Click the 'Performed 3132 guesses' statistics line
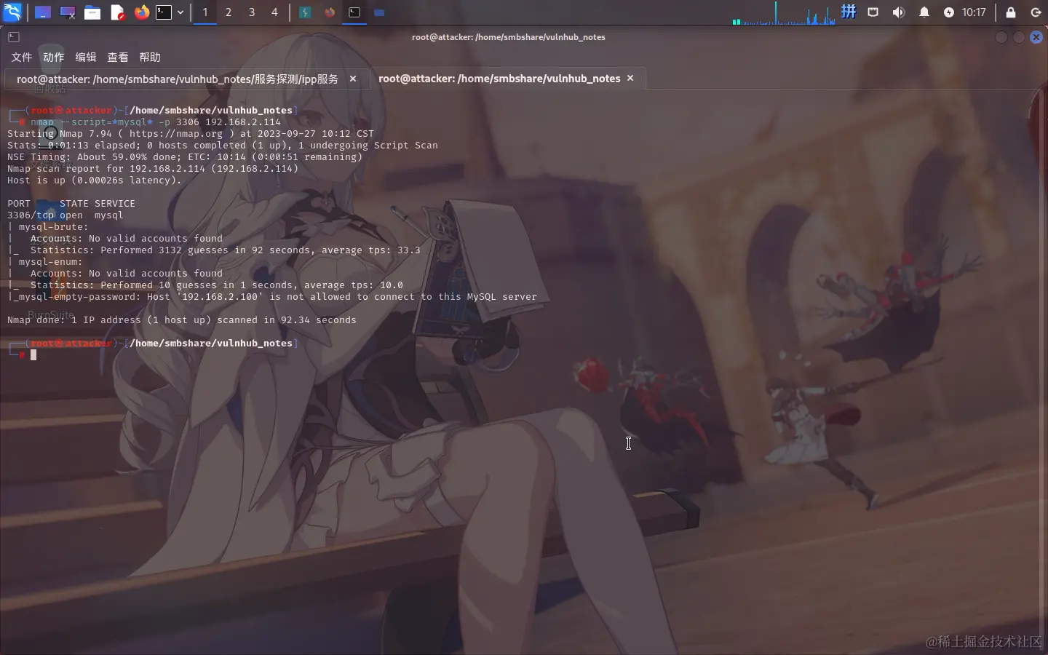 coord(214,250)
